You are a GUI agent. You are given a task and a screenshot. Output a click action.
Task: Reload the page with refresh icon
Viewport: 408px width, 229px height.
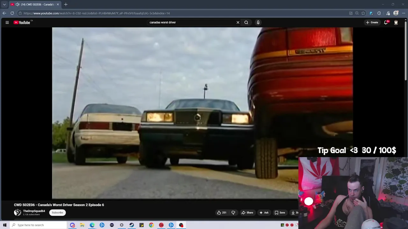[x=12, y=13]
